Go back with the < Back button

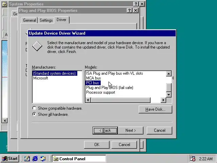[x=105, y=130]
